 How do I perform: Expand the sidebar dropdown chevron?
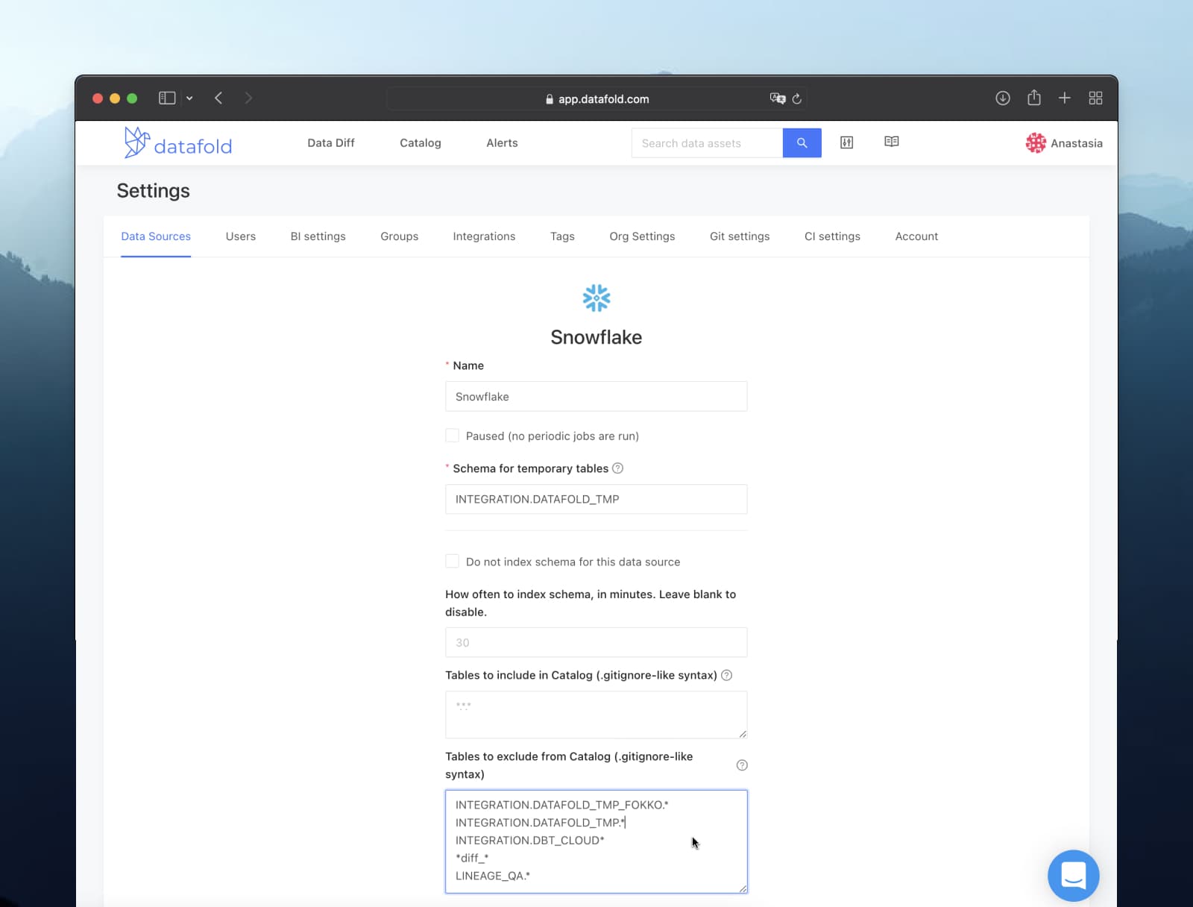tap(189, 98)
